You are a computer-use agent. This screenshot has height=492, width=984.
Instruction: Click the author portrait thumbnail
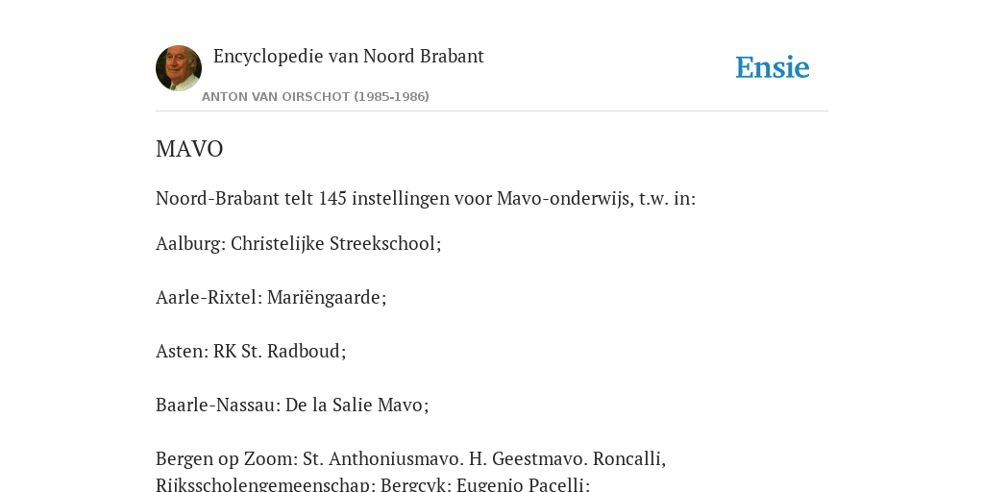point(179,68)
